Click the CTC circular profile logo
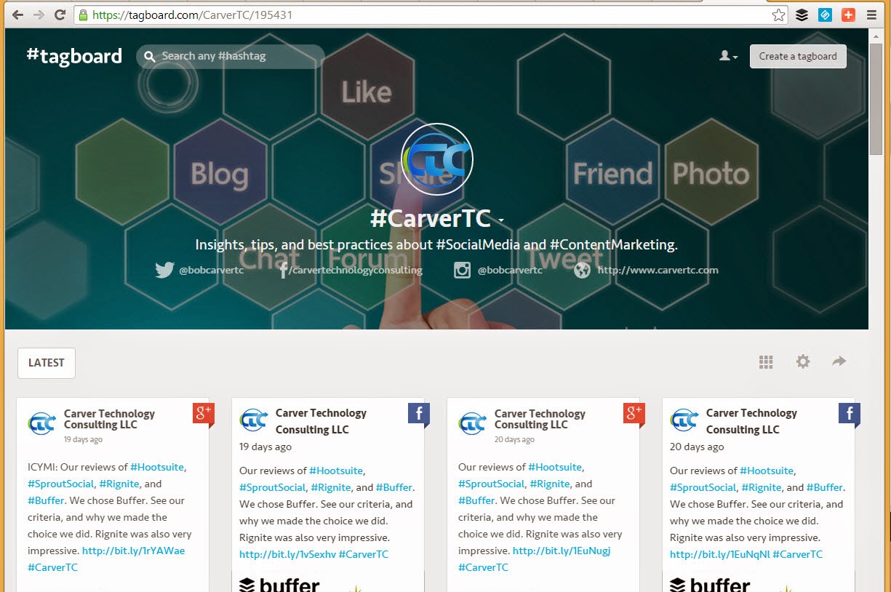The image size is (891, 592). point(437,159)
